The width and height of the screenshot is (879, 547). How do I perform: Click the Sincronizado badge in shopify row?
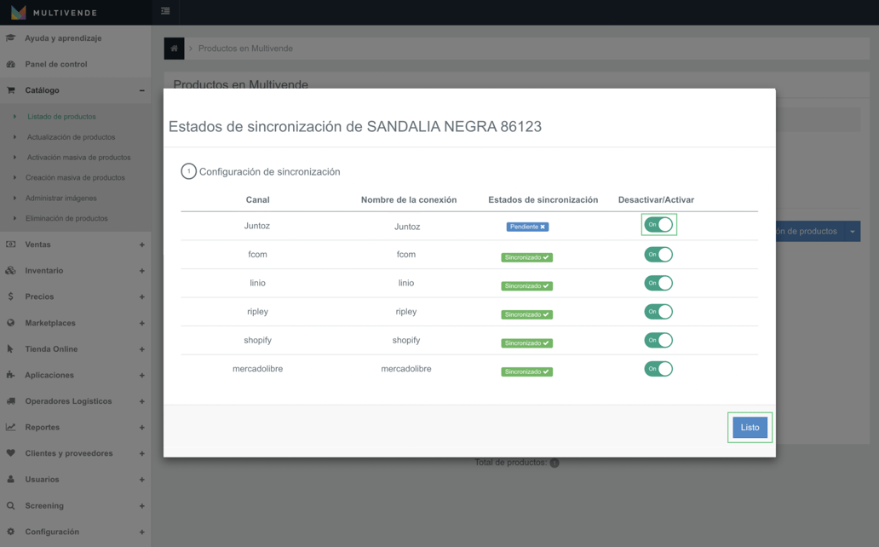[x=527, y=343]
